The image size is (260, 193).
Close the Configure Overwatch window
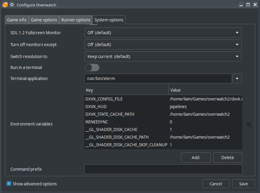pos(255,5)
